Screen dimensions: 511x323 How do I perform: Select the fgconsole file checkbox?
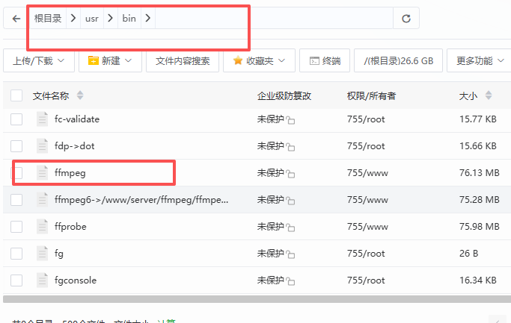[x=16, y=280]
